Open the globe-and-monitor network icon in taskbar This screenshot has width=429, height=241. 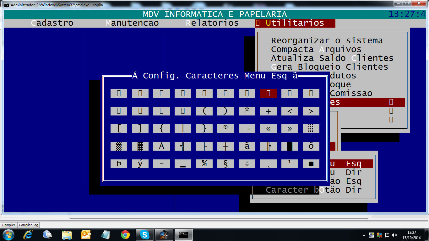[47, 235]
